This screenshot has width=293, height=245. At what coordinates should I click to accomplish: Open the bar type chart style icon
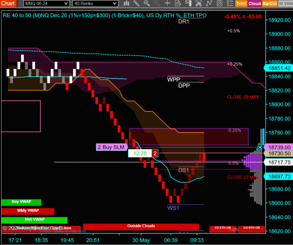[127, 3]
